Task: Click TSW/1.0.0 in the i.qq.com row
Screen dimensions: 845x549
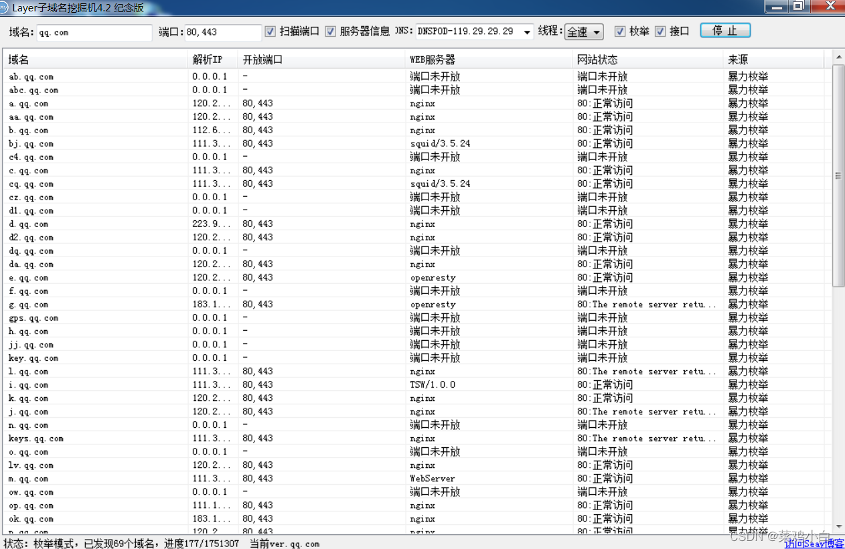Action: 433,385
